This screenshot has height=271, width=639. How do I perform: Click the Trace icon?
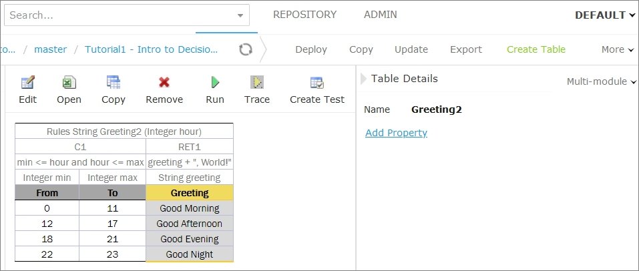[x=257, y=83]
